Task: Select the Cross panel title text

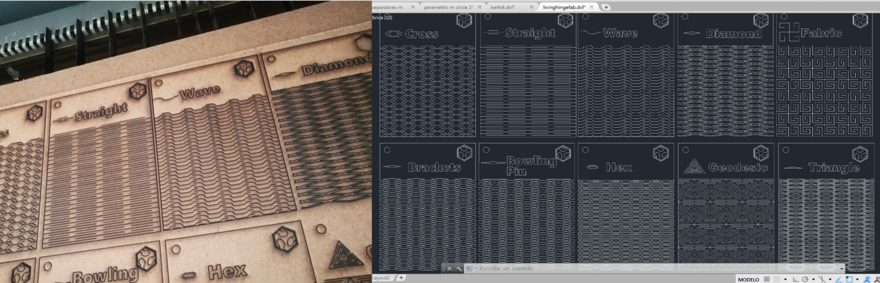Action: [x=422, y=34]
